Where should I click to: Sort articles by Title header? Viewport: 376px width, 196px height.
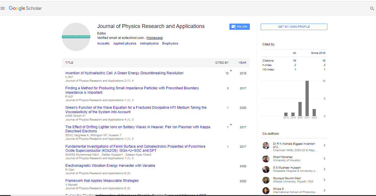(x=69, y=63)
